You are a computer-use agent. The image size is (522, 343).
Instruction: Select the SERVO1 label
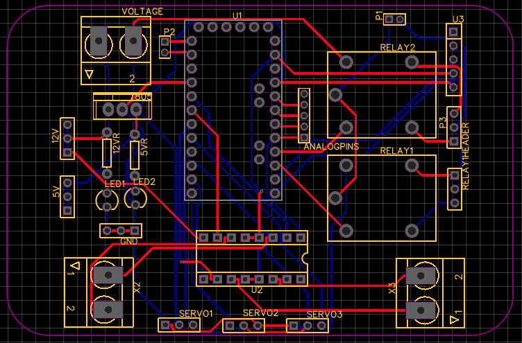196,313
